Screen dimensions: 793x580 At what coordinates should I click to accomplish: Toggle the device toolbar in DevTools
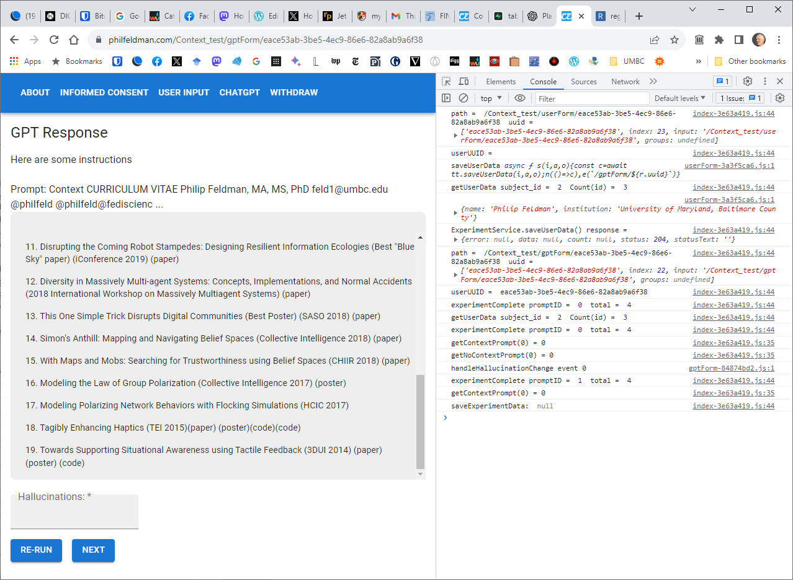pyautogui.click(x=464, y=82)
